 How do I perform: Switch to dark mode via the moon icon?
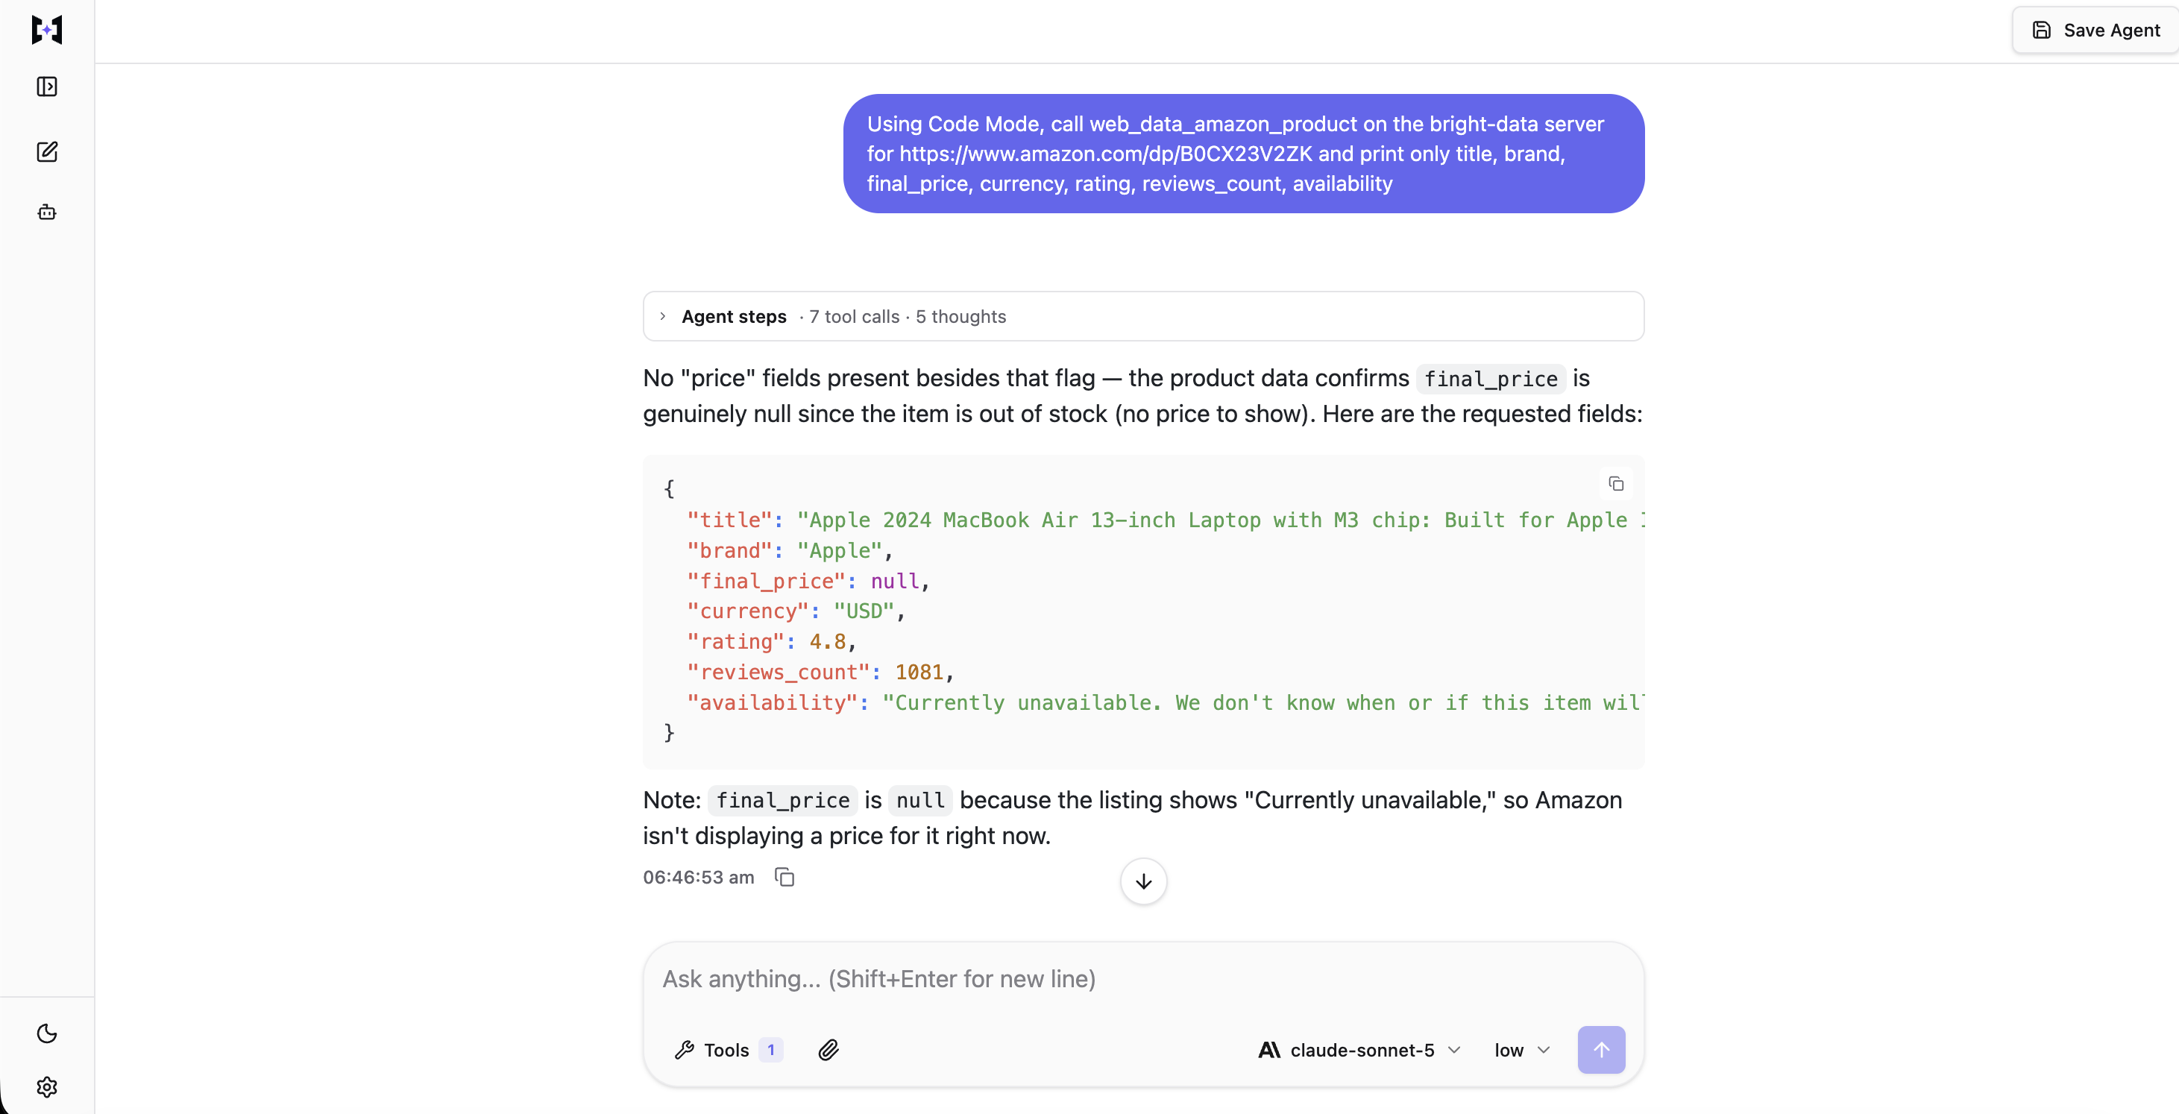pos(46,1033)
